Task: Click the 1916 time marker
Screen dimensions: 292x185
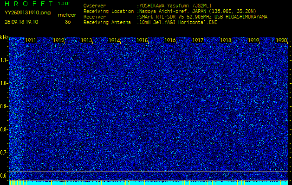Action: pos(170,40)
